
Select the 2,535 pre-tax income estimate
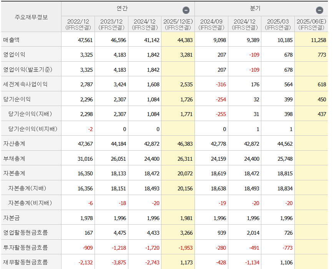click(x=186, y=85)
